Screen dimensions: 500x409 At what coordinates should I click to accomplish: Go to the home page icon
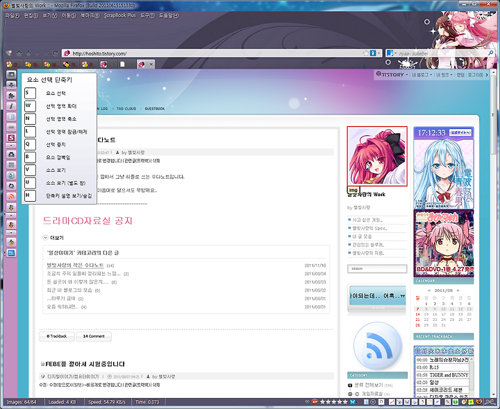pyautogui.click(x=19, y=53)
